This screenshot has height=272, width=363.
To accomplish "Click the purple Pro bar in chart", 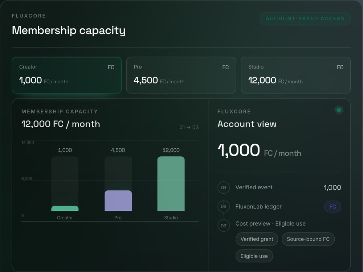I will click(118, 201).
